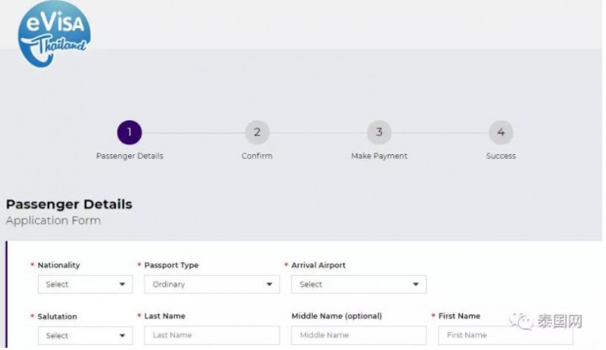The image size is (606, 350).
Task: Click the Arrival Airport dropdown arrow
Action: click(416, 284)
